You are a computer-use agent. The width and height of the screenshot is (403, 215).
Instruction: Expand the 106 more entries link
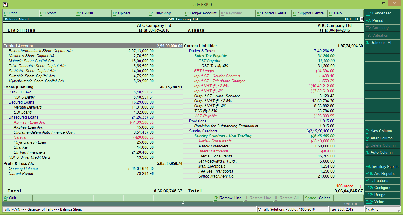pos(347,186)
